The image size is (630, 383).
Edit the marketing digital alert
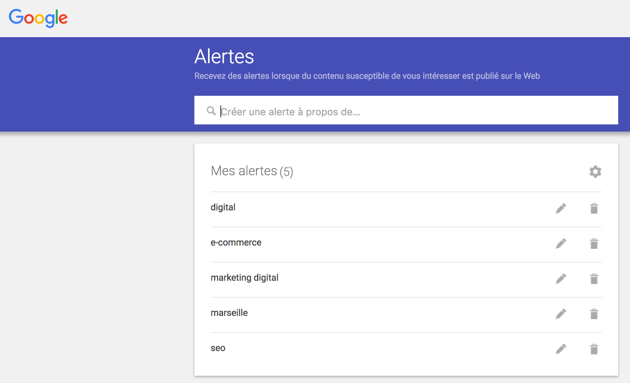click(561, 279)
